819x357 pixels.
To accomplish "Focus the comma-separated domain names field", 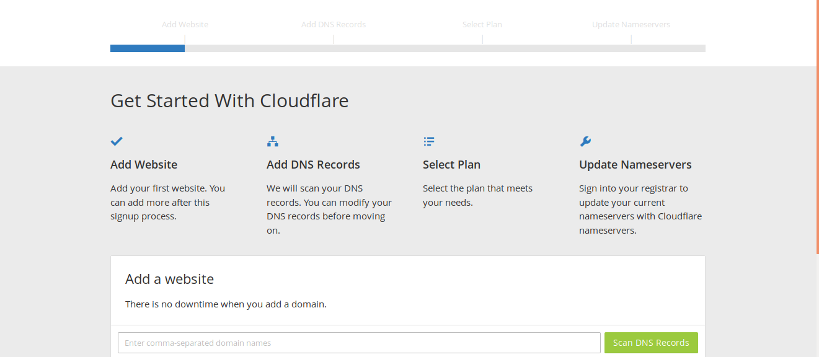I will click(359, 343).
